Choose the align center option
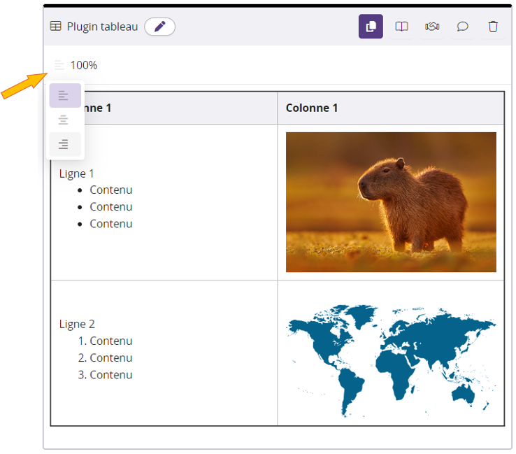516x454 pixels. coord(64,120)
